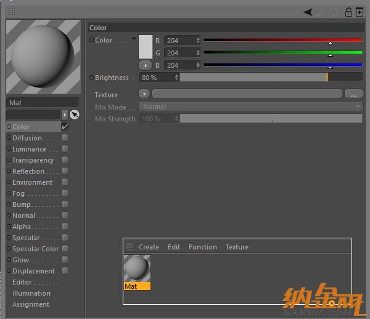Enable the Bump channel checkbox
Viewport: 370px width, 319px height.
(x=65, y=204)
